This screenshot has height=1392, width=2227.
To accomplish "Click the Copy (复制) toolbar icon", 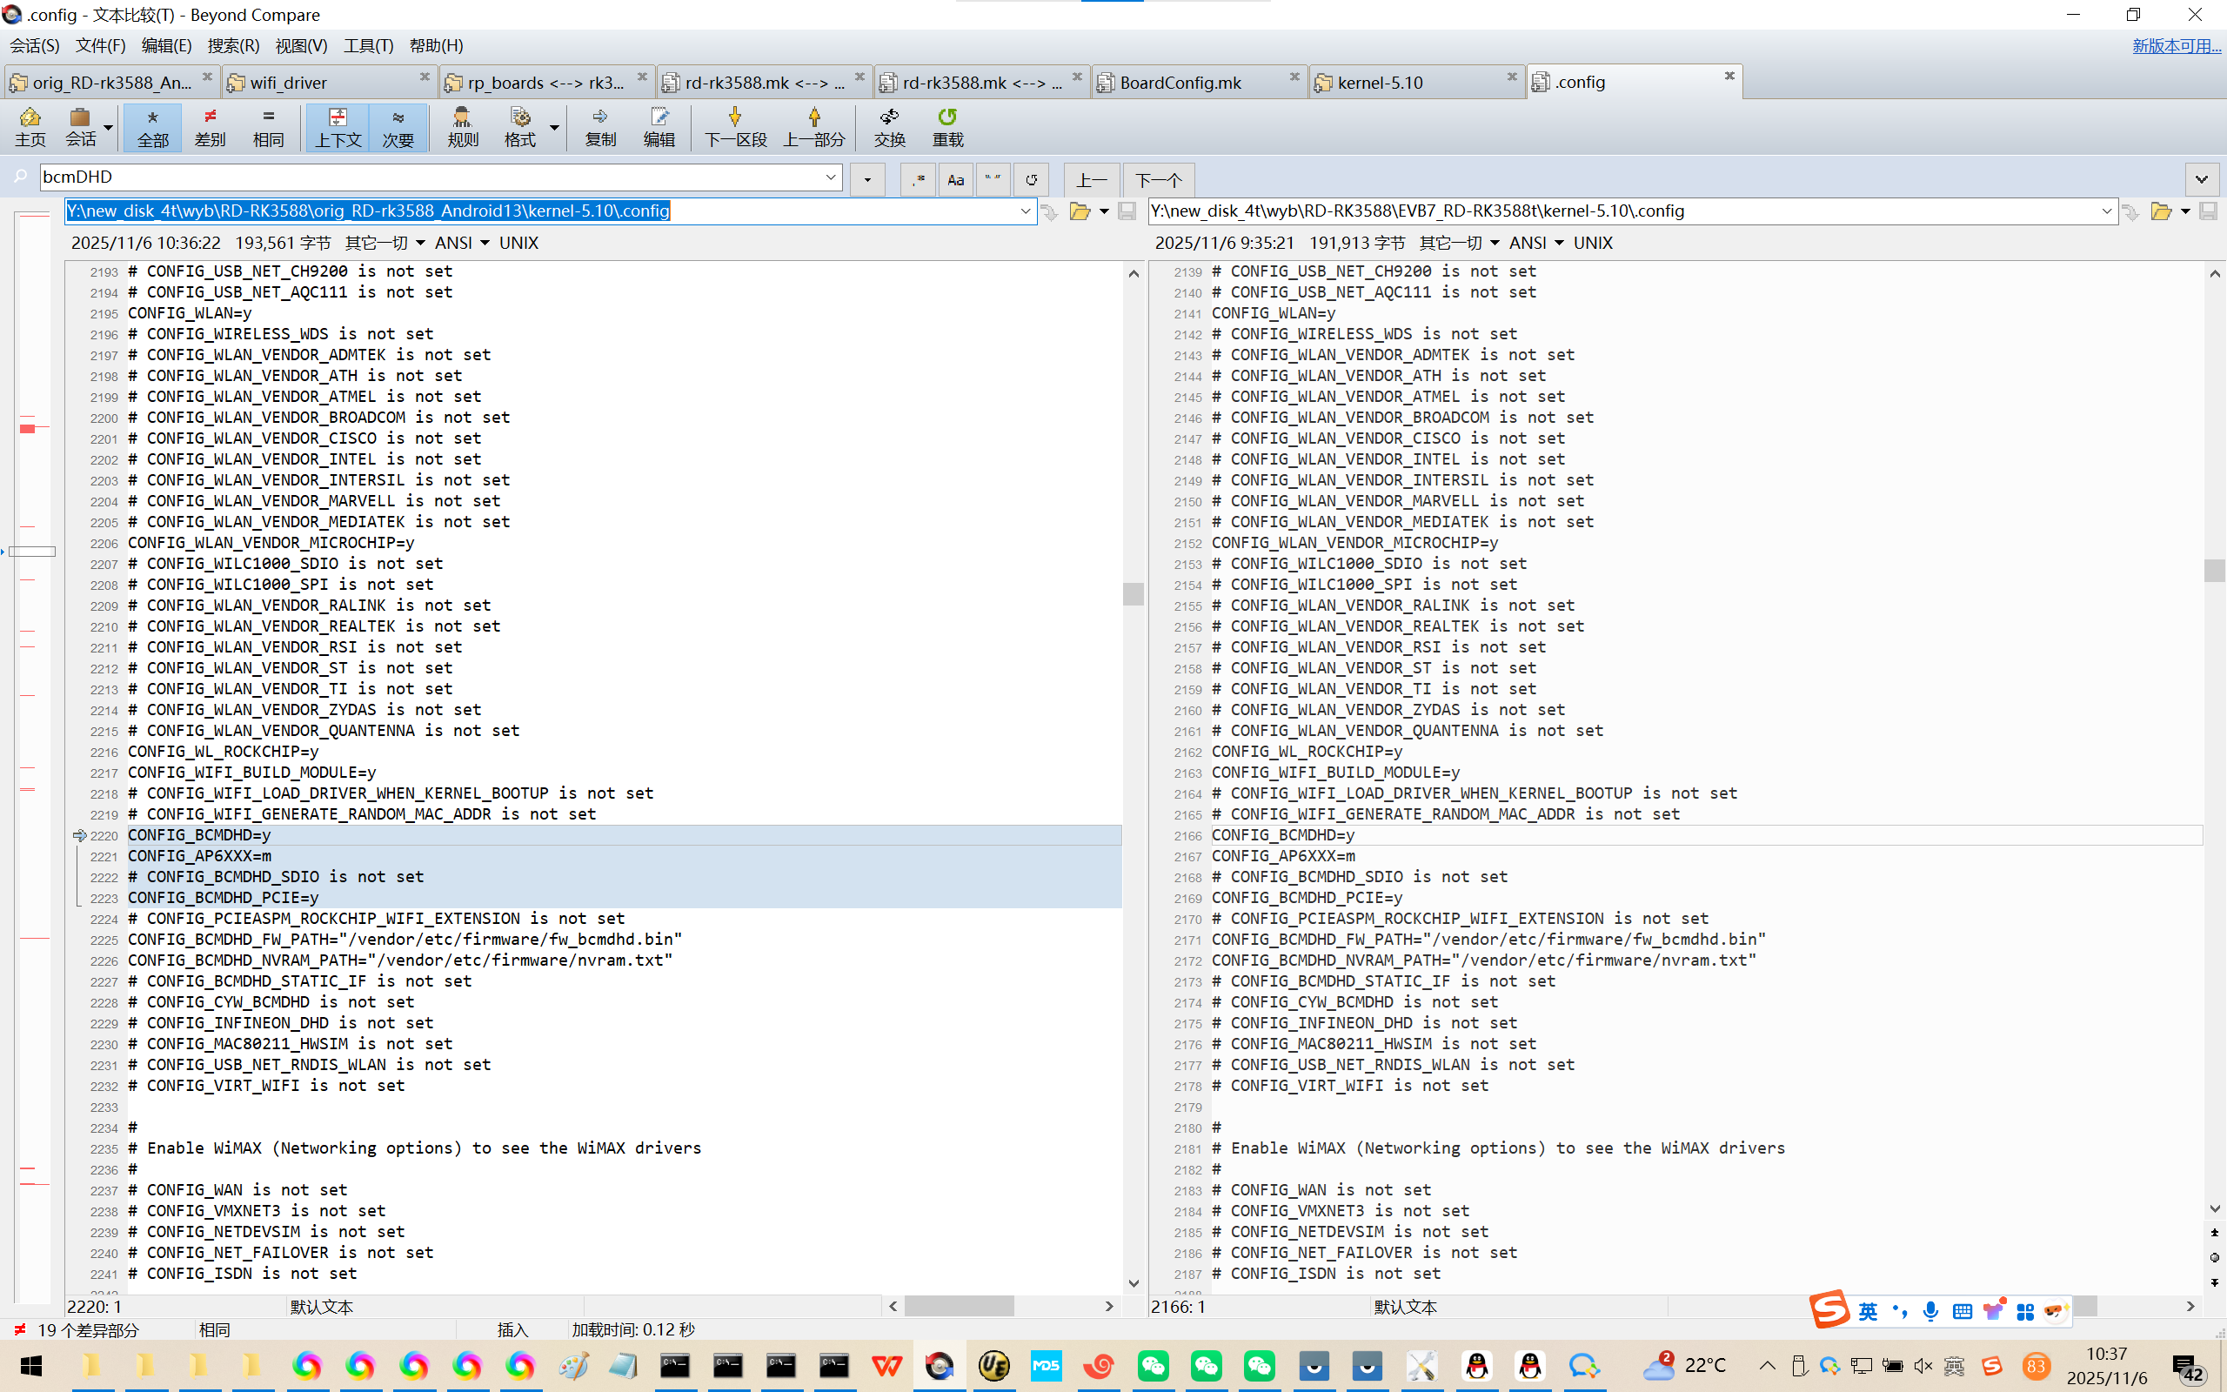I will tap(600, 126).
